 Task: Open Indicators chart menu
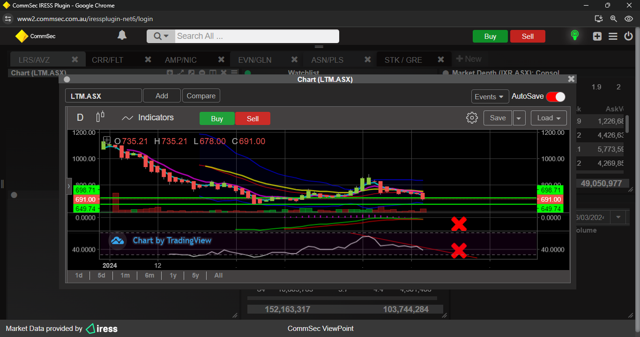click(x=148, y=118)
